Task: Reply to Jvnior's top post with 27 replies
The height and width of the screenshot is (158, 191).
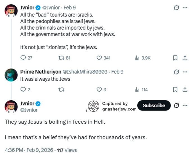Action: pos(23,58)
